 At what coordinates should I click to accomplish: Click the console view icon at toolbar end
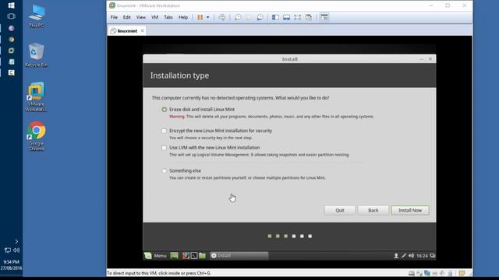pos(324,17)
